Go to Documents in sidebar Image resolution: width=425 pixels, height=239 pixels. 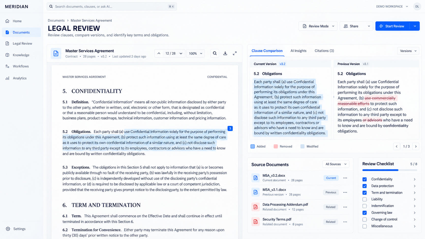(x=21, y=32)
